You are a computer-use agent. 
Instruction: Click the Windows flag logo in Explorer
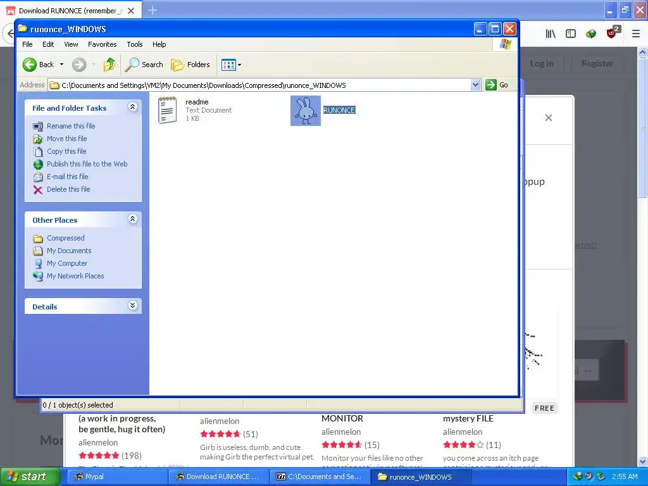(505, 44)
